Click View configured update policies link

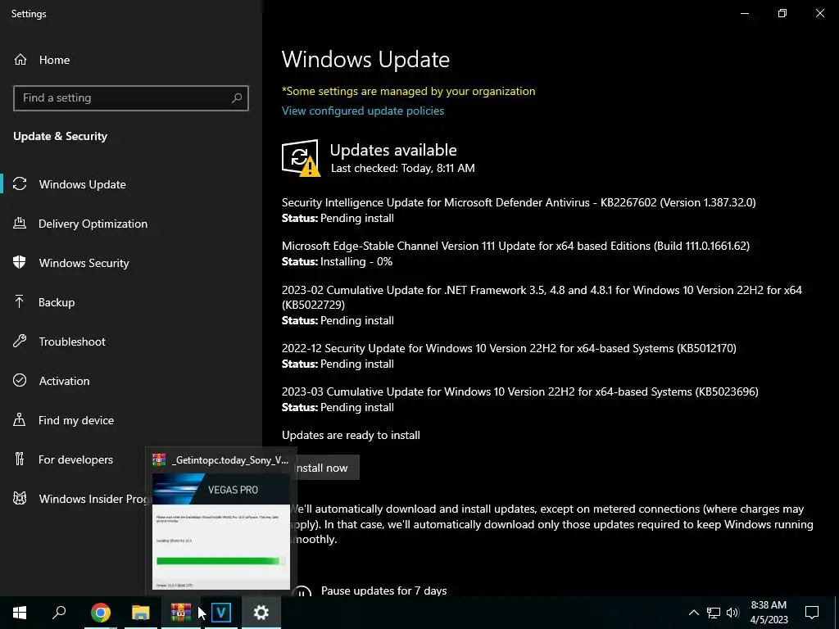pyautogui.click(x=363, y=111)
